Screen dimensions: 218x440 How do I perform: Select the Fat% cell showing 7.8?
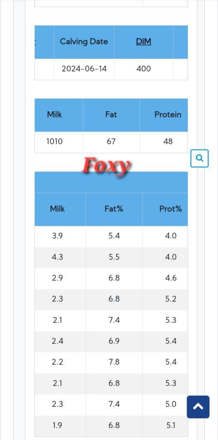pos(114,362)
